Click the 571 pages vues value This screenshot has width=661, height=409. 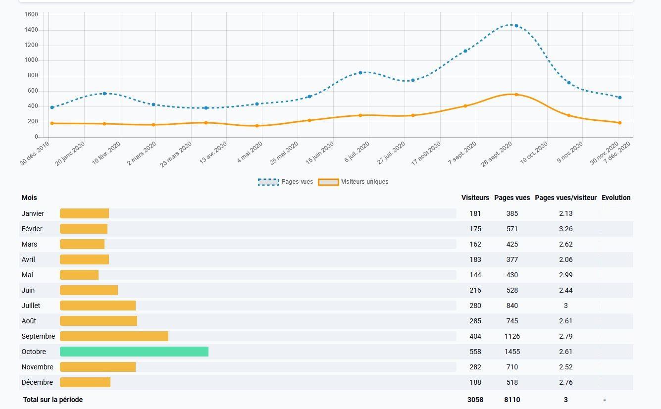512,229
